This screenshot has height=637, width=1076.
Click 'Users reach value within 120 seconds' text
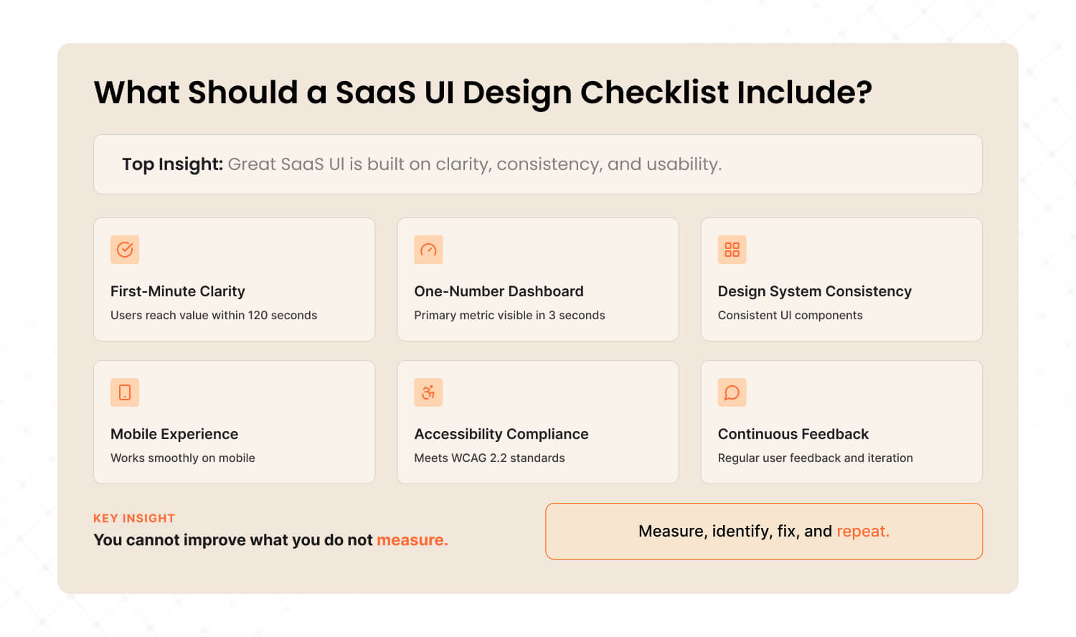(214, 315)
